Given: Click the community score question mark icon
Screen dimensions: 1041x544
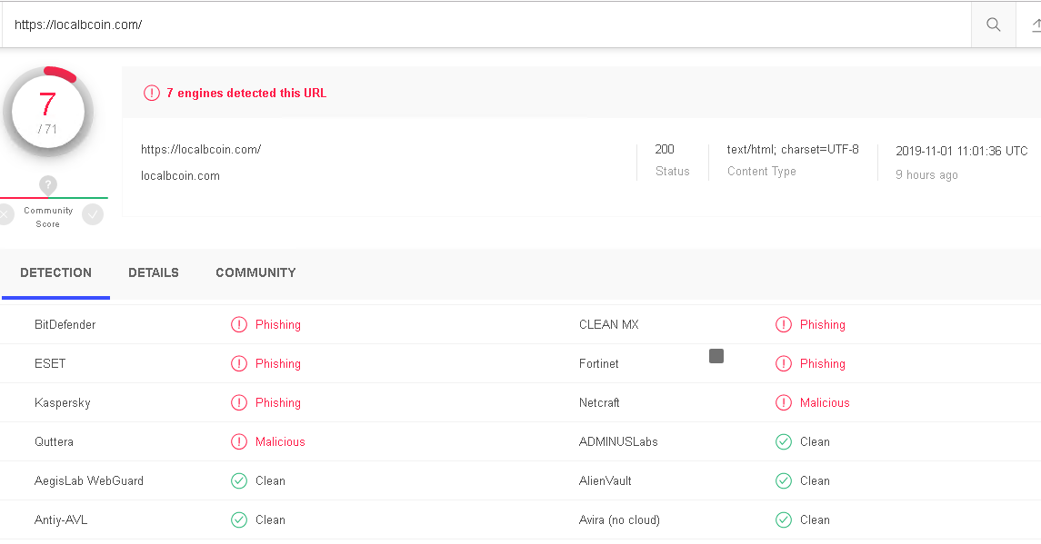Looking at the screenshot, I should (x=48, y=184).
